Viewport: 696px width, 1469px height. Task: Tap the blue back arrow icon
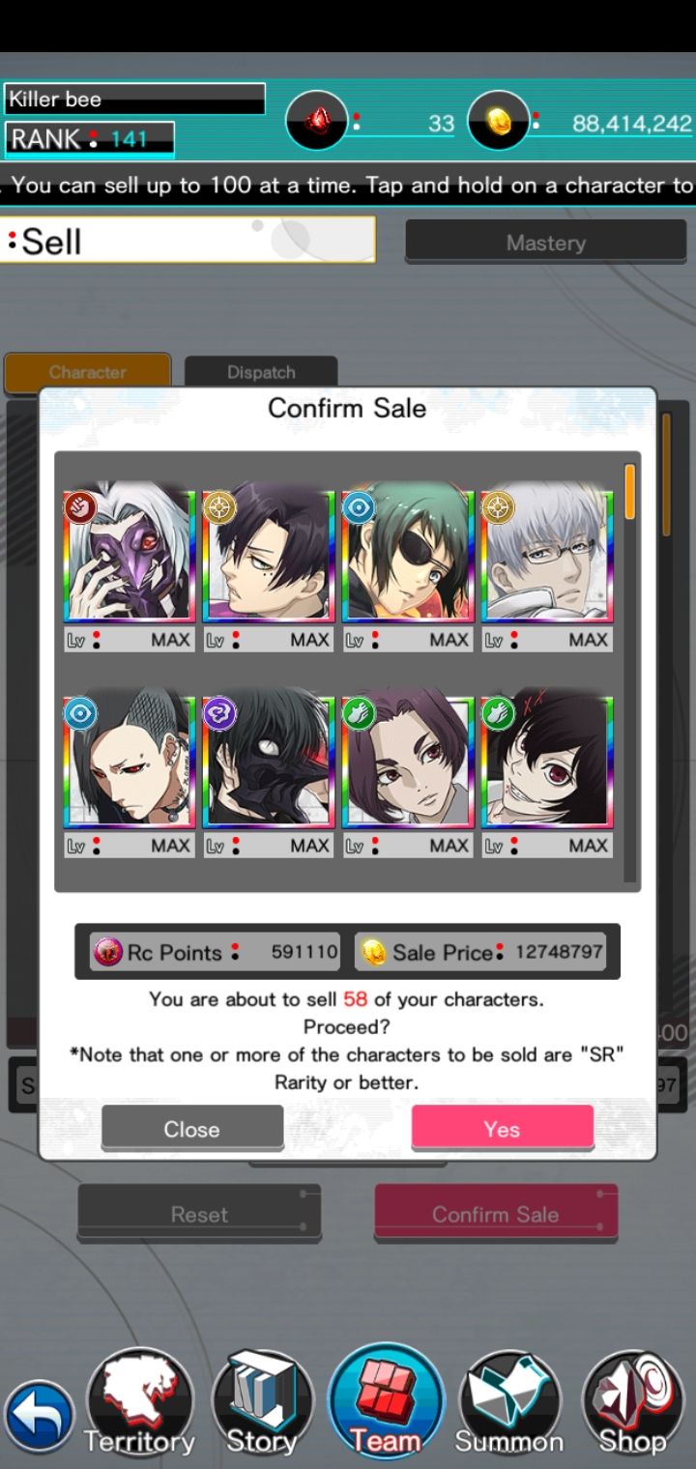(x=40, y=1417)
